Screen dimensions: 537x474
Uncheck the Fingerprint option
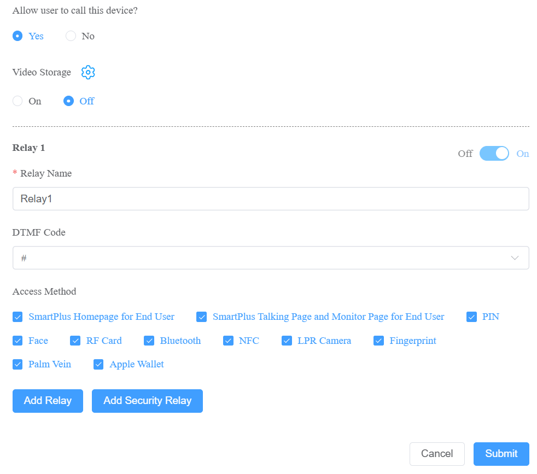(378, 341)
